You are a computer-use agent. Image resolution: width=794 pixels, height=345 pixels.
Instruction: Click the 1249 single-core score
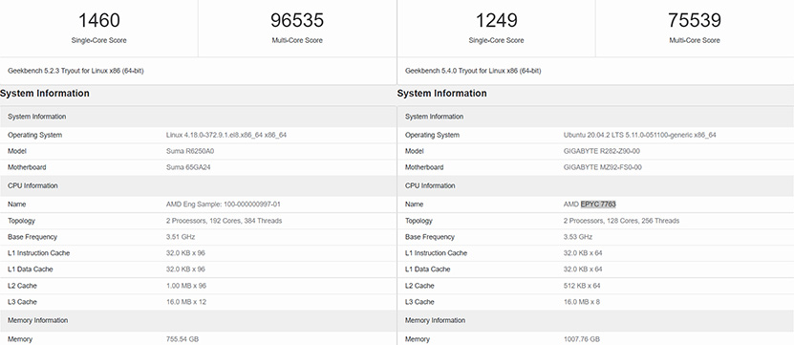496,21
